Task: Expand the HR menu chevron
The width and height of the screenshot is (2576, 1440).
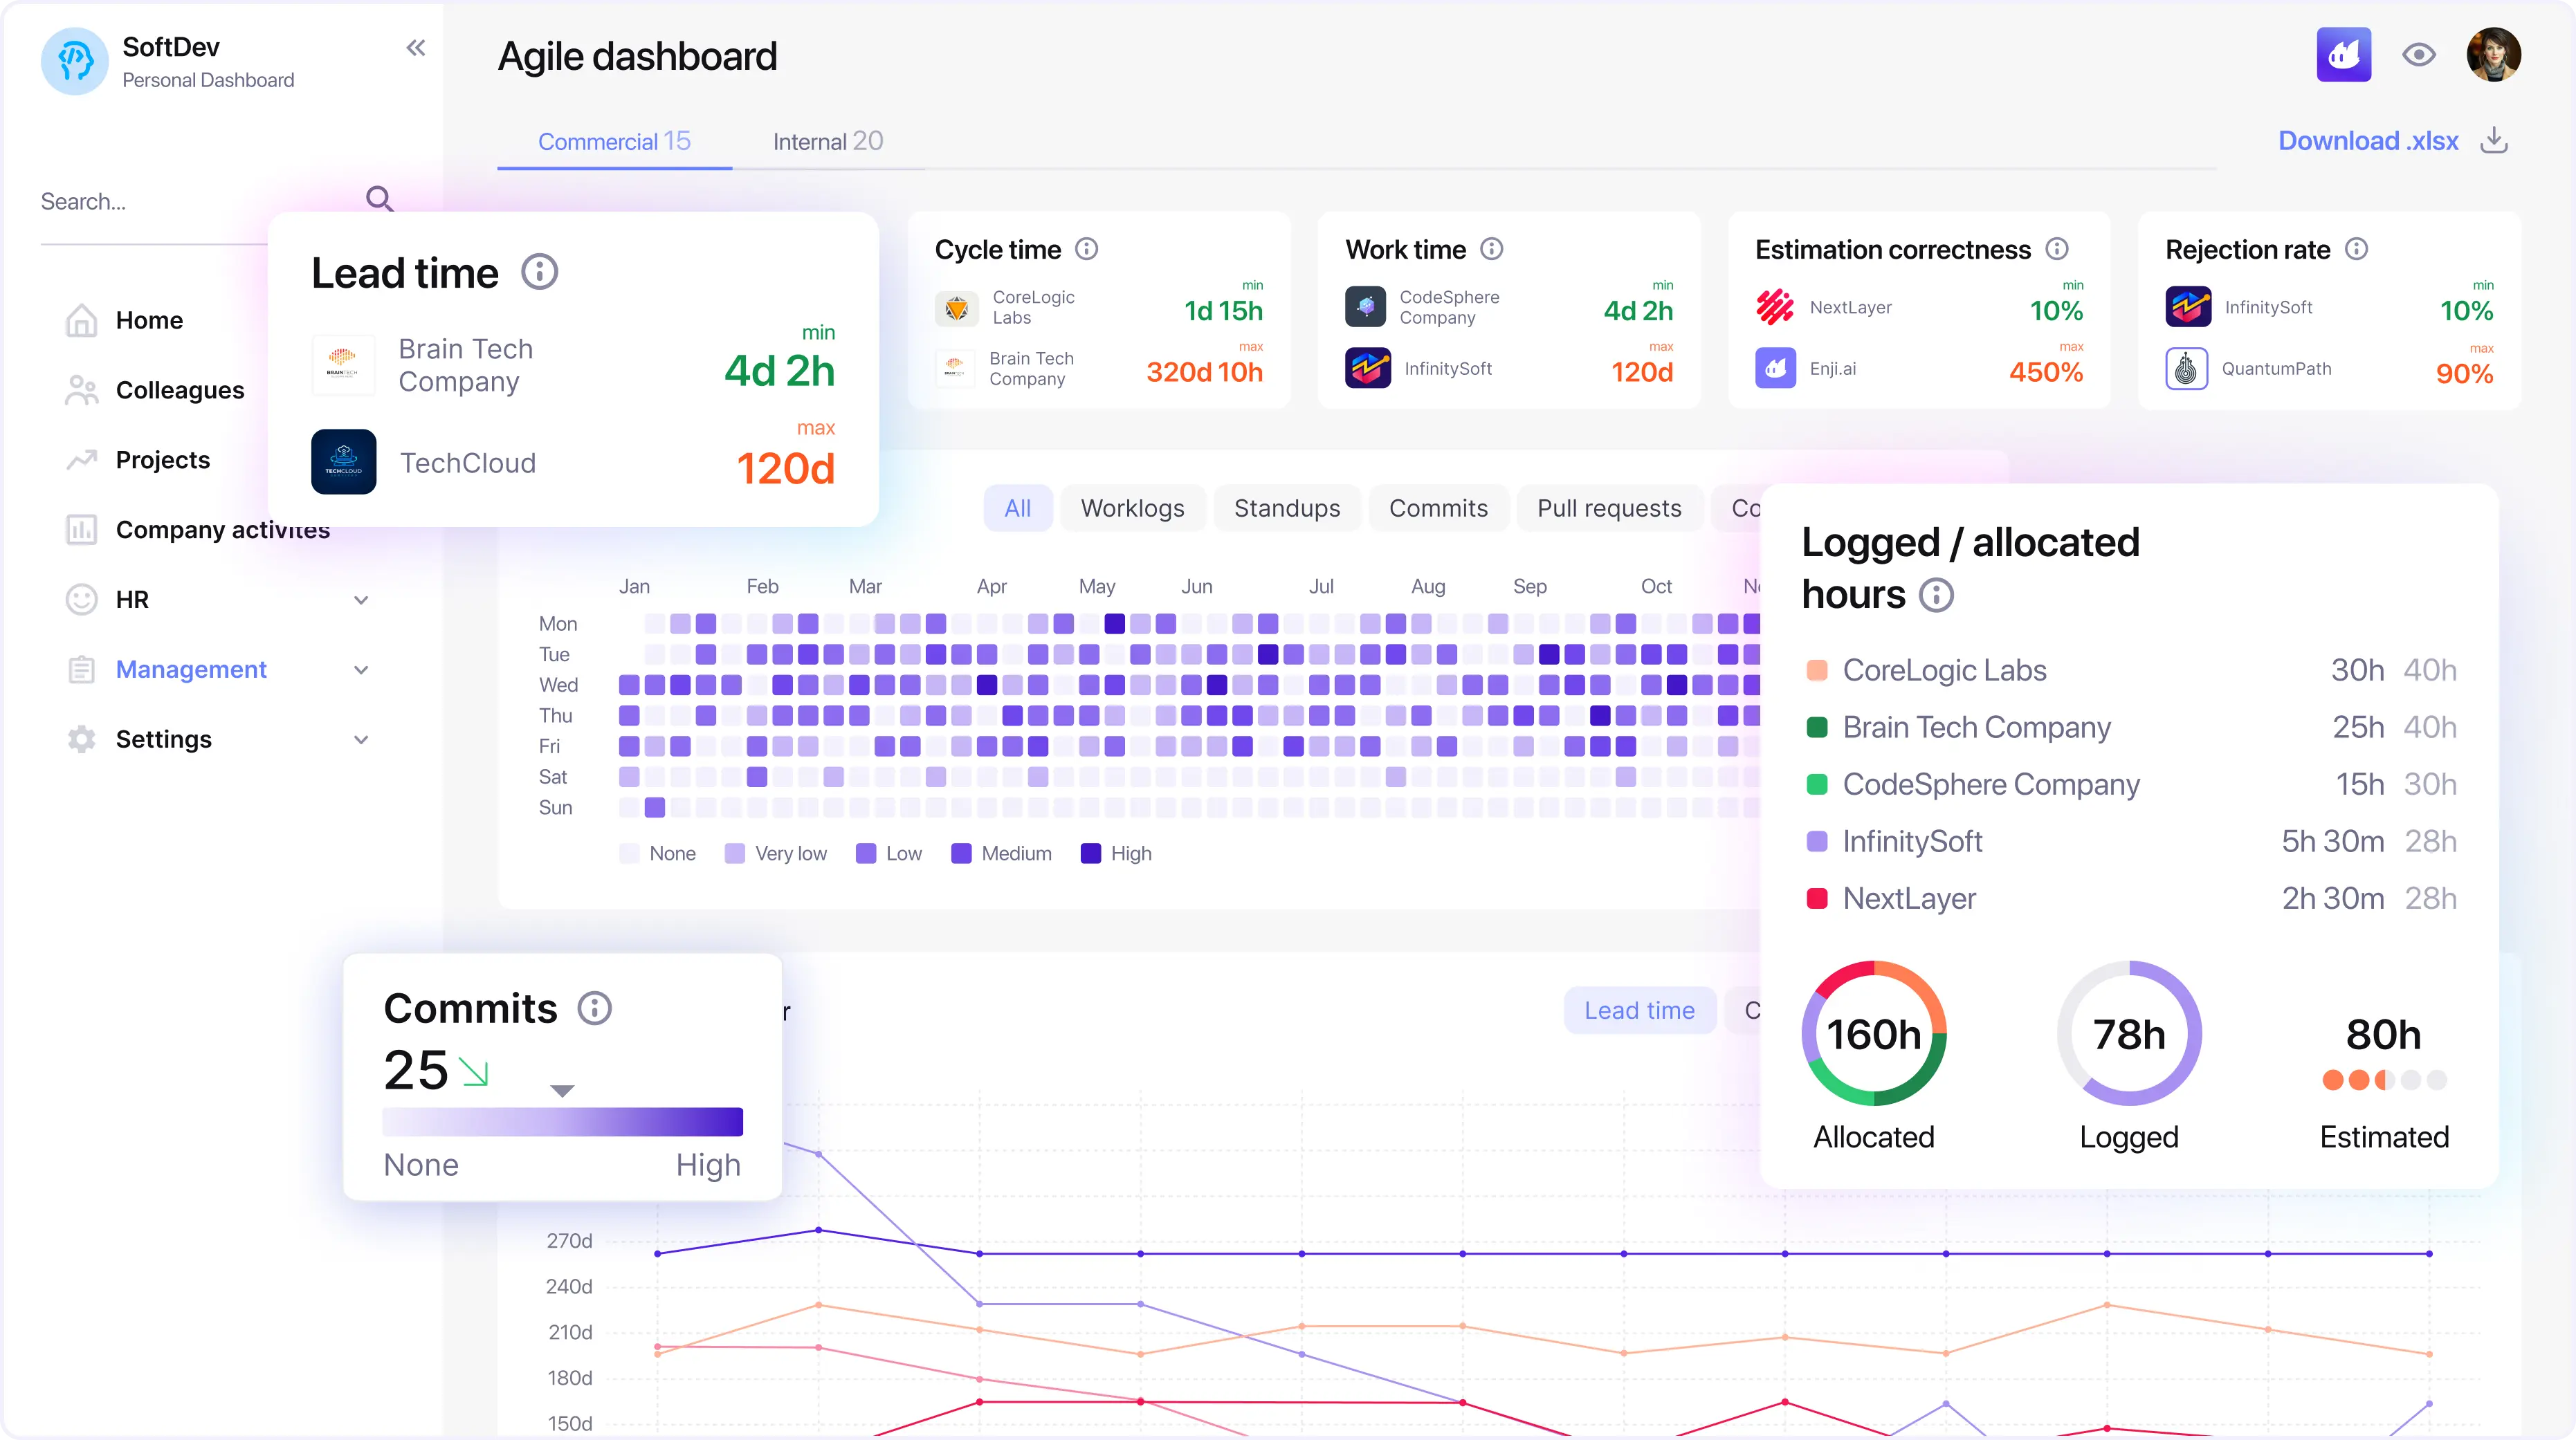Action: point(361,600)
